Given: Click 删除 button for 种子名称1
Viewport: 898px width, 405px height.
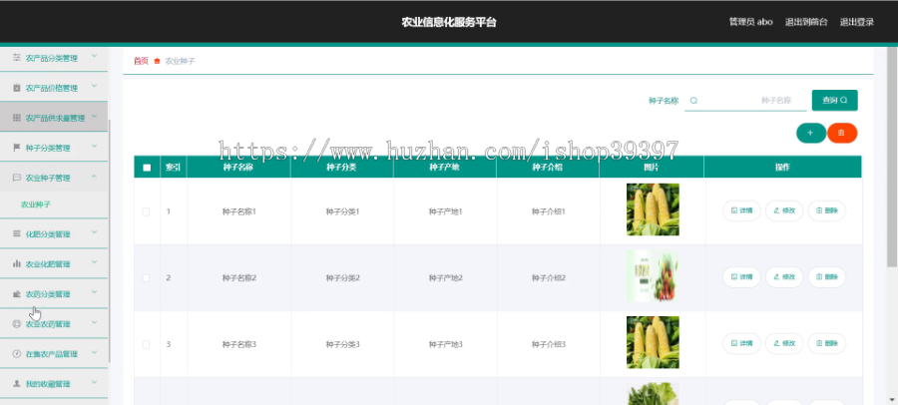Looking at the screenshot, I should click(826, 210).
